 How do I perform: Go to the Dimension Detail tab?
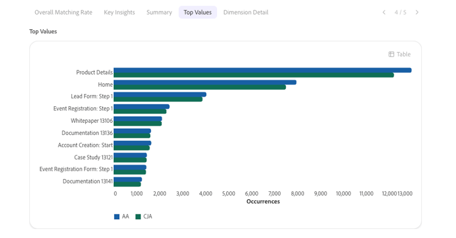246,13
